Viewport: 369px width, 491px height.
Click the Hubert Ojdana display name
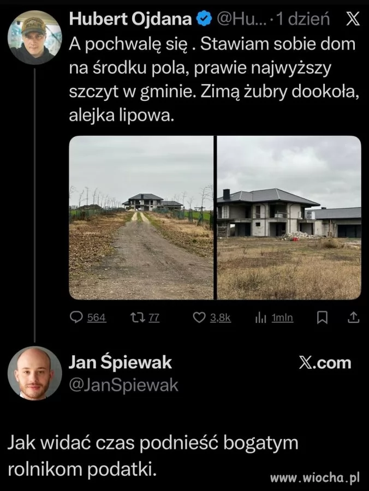pos(130,19)
